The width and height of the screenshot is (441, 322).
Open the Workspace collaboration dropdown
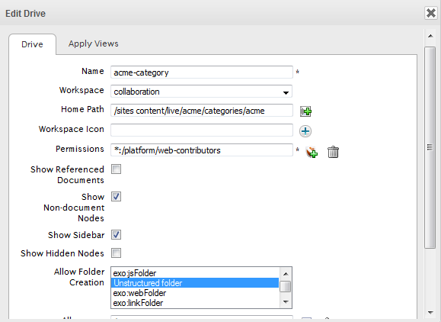point(201,92)
